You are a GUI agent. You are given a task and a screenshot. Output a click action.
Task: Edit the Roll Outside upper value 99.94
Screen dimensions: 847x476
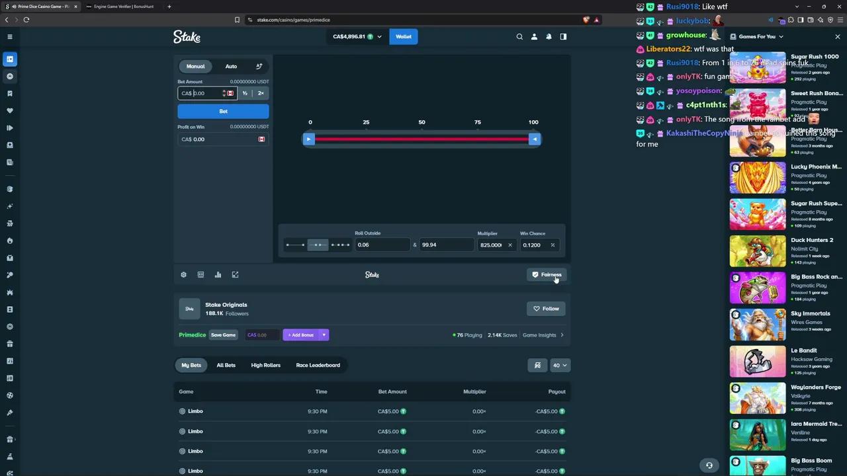point(447,245)
